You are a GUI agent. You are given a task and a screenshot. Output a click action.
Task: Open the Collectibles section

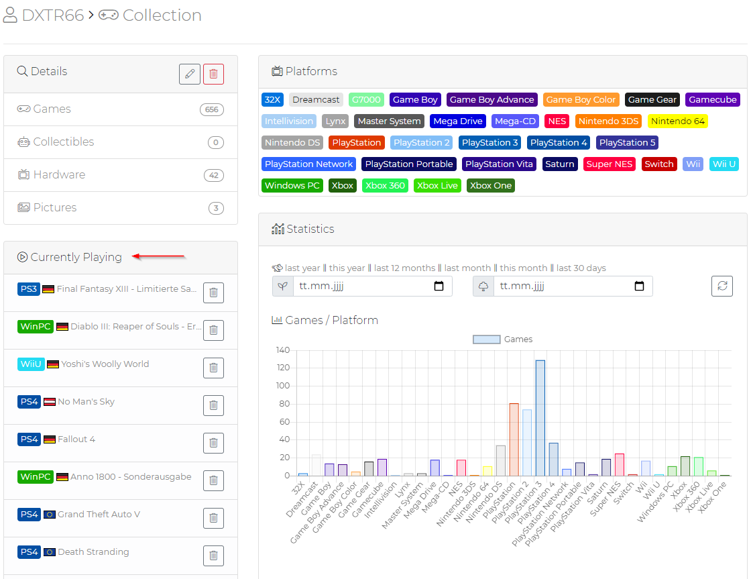tap(121, 142)
